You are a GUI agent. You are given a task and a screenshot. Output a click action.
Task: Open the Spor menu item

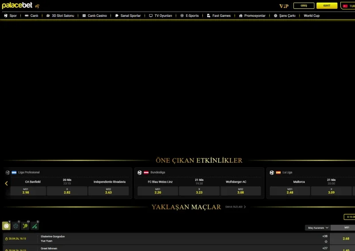tap(11, 16)
